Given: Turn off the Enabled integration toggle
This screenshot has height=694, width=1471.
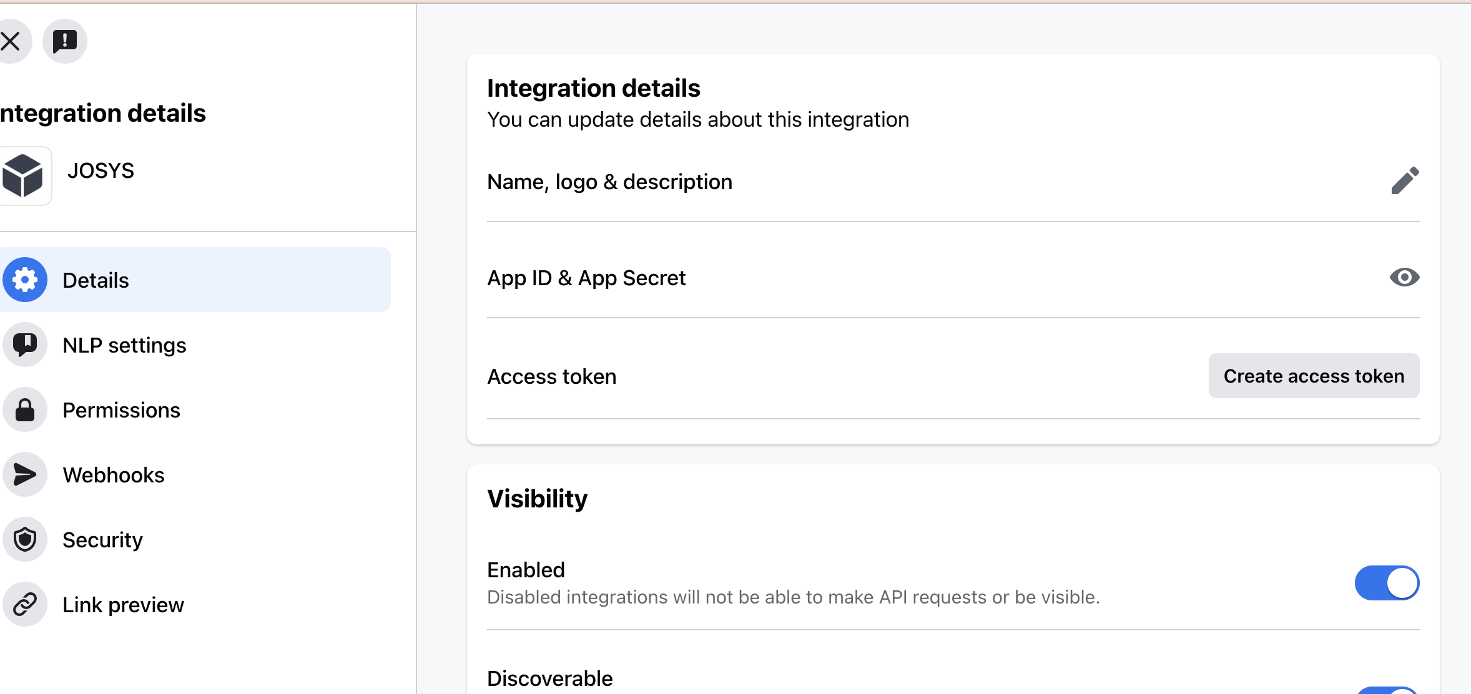Looking at the screenshot, I should (1387, 584).
